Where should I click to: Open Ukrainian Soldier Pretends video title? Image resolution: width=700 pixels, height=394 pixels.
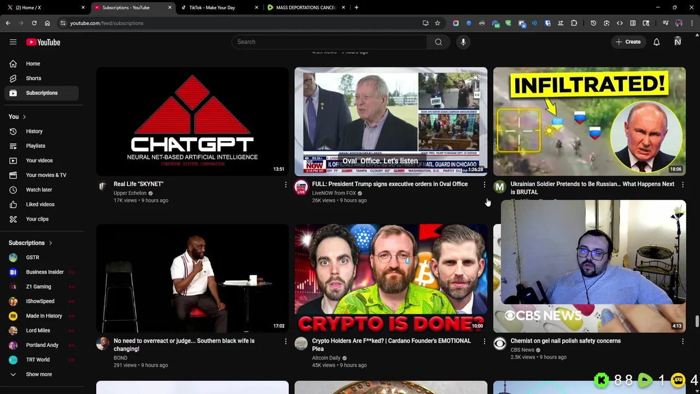[592, 188]
